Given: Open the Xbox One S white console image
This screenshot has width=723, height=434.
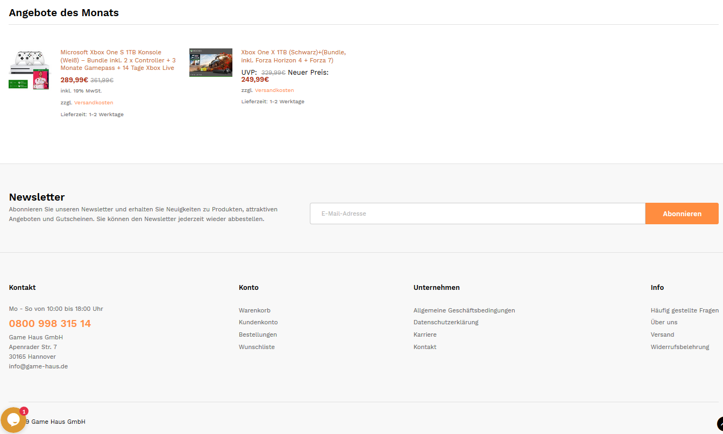Looking at the screenshot, I should (x=29, y=70).
